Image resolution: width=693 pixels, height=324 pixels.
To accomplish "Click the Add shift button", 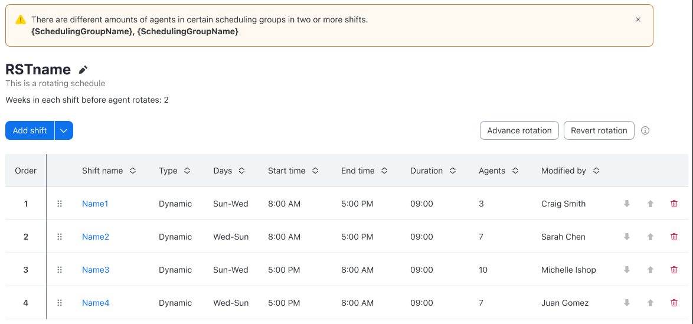I will 30,130.
